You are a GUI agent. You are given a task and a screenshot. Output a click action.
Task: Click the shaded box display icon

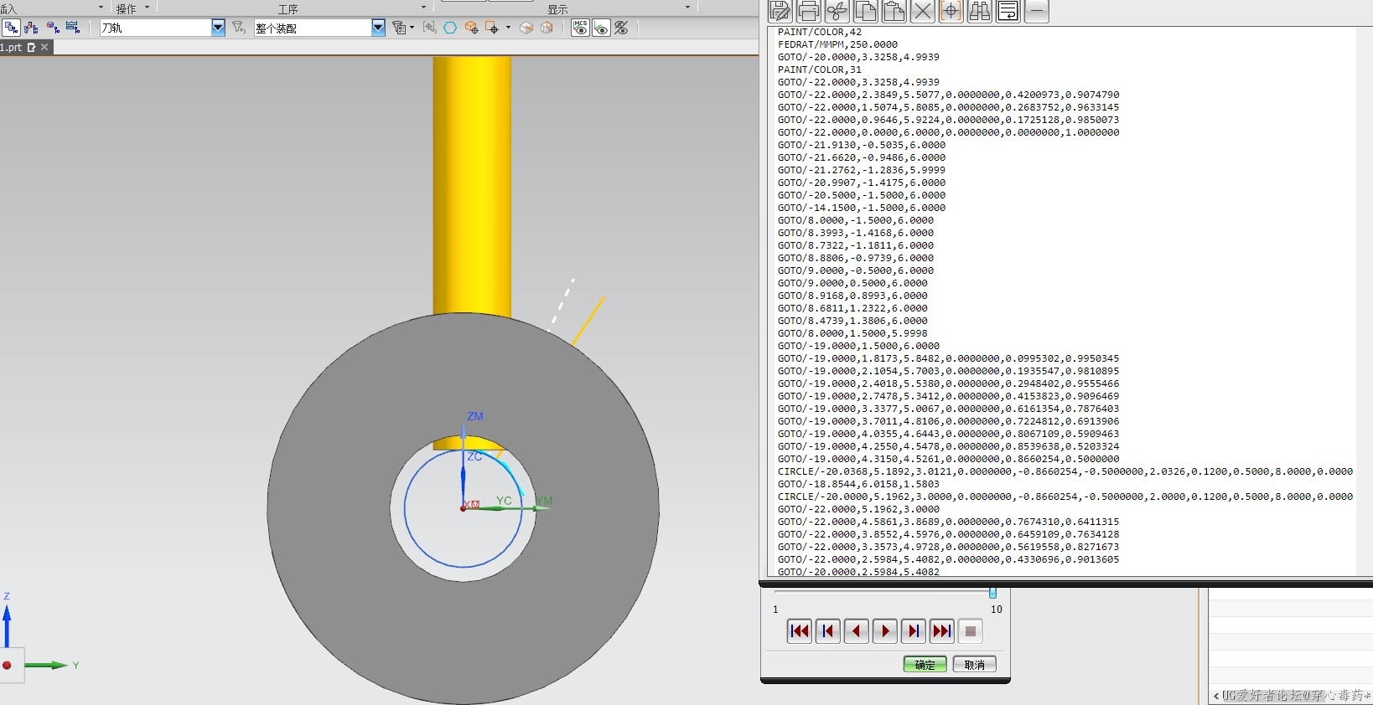(526, 28)
